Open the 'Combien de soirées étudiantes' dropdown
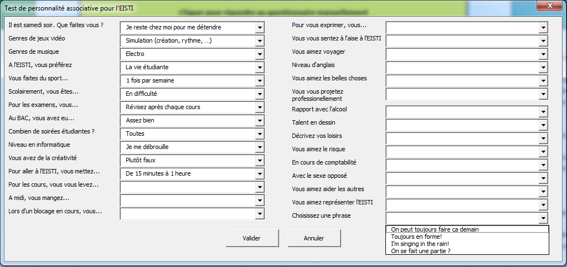 pos(260,134)
